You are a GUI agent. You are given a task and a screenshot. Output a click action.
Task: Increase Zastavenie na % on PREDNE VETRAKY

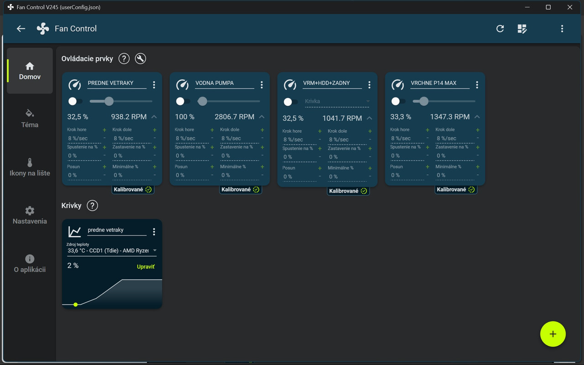[x=155, y=147]
